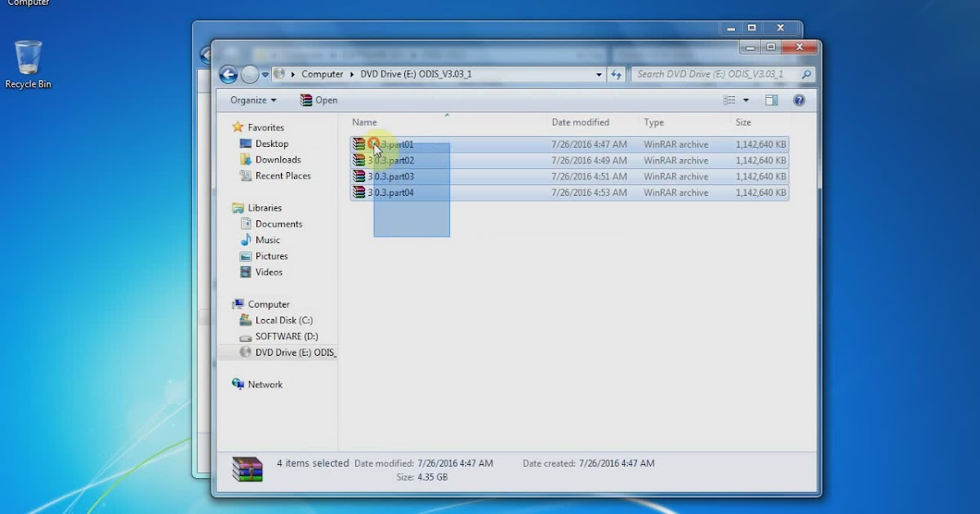Sort by the Size column header
This screenshot has width=980, height=514.
point(743,122)
